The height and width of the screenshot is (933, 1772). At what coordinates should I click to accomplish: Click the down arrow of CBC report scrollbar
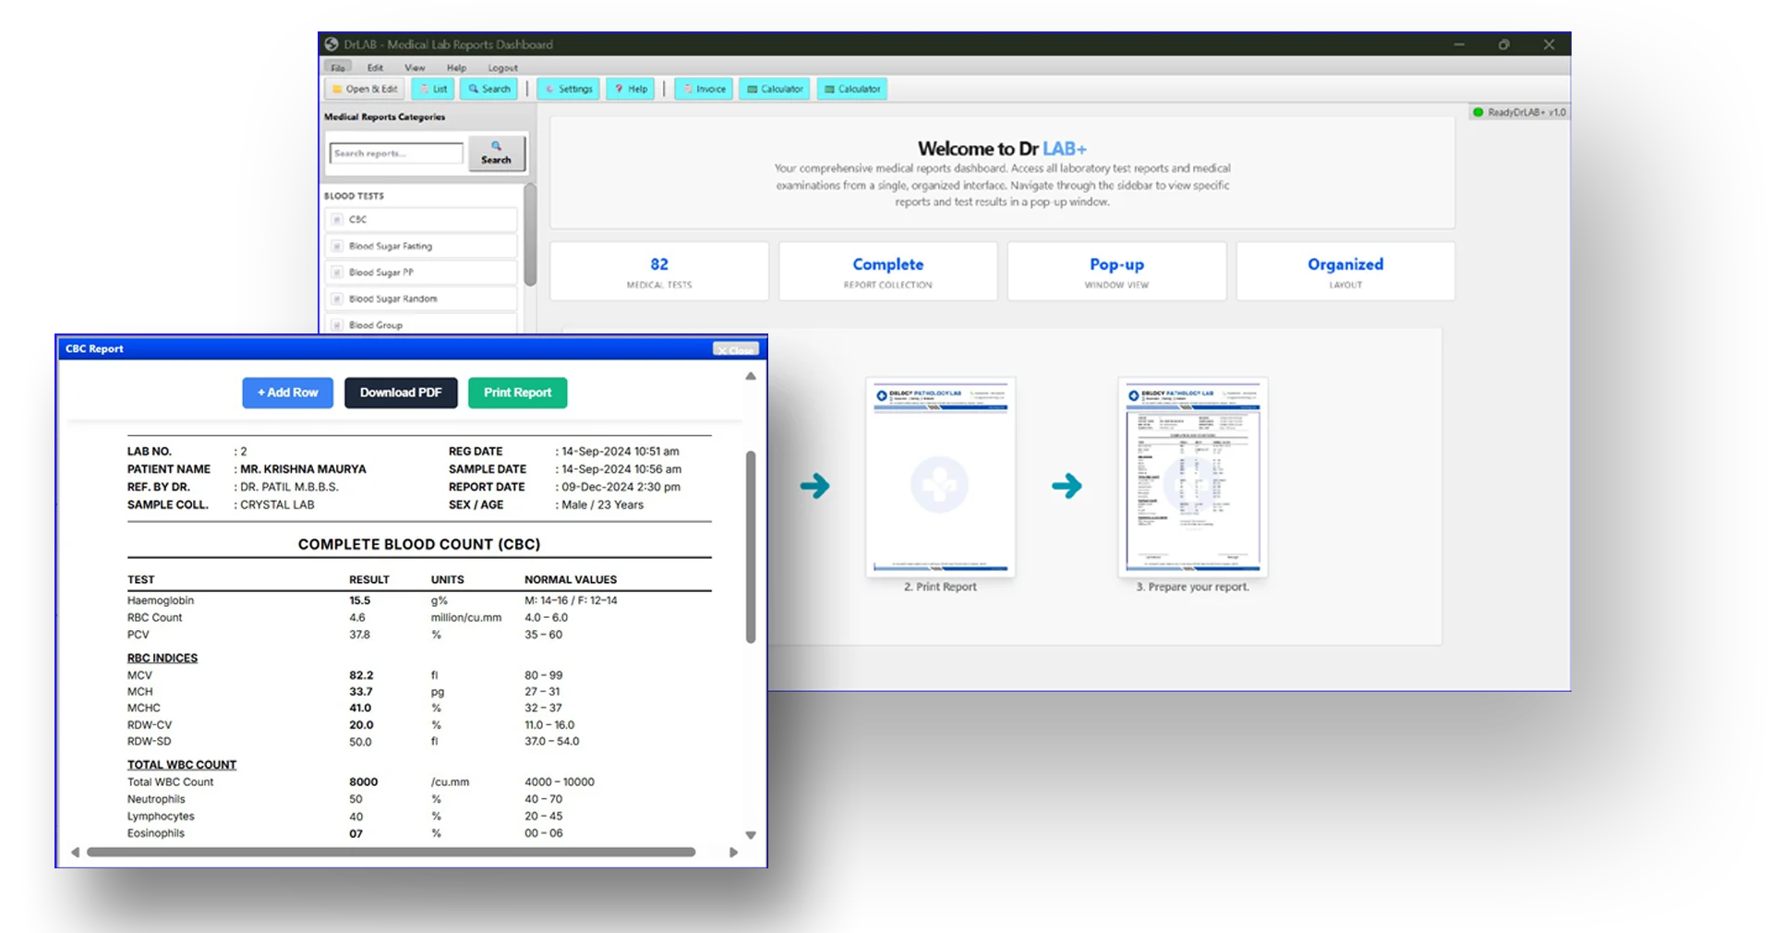751,835
